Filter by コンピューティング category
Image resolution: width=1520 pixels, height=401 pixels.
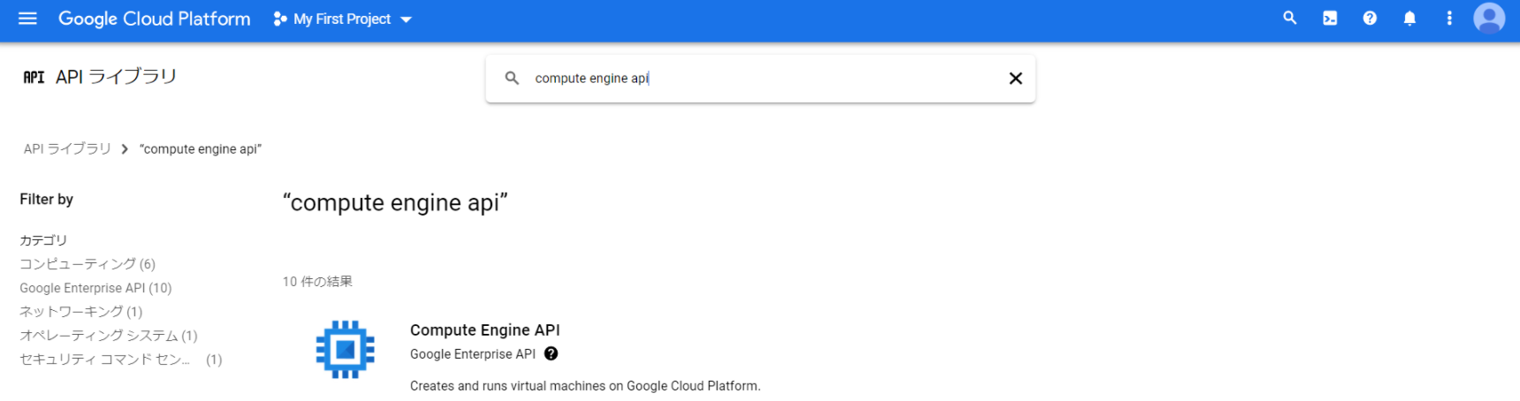click(x=87, y=264)
